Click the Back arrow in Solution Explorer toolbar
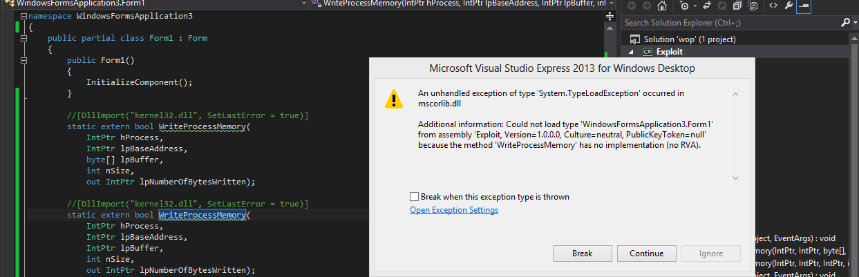This screenshot has height=277, width=859. click(x=632, y=6)
